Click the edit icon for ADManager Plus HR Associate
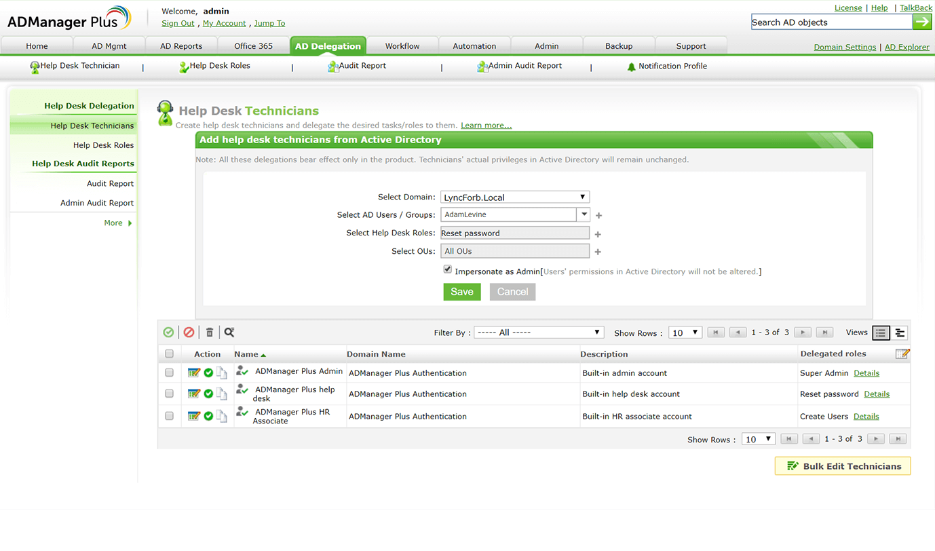This screenshot has height=551, width=935. point(194,416)
